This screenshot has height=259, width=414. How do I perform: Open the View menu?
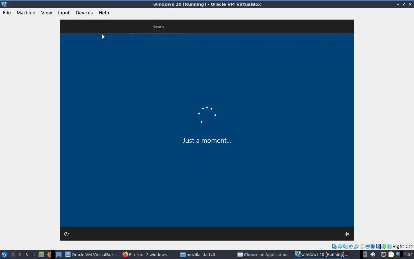pos(47,13)
